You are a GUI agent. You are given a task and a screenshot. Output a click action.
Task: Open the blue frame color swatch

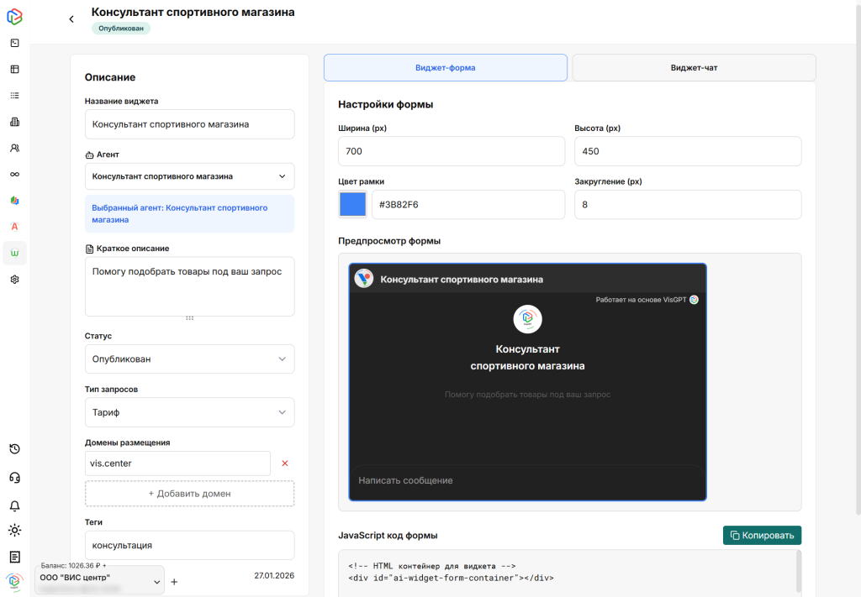click(x=352, y=205)
